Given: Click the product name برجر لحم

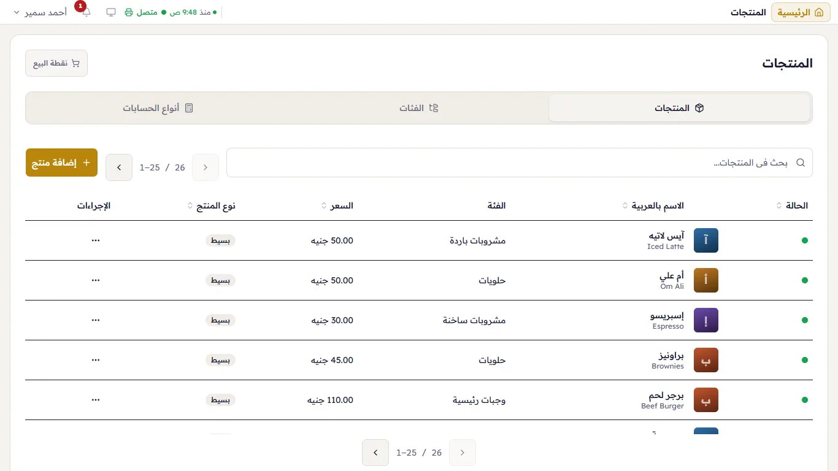Looking at the screenshot, I should (x=666, y=396).
